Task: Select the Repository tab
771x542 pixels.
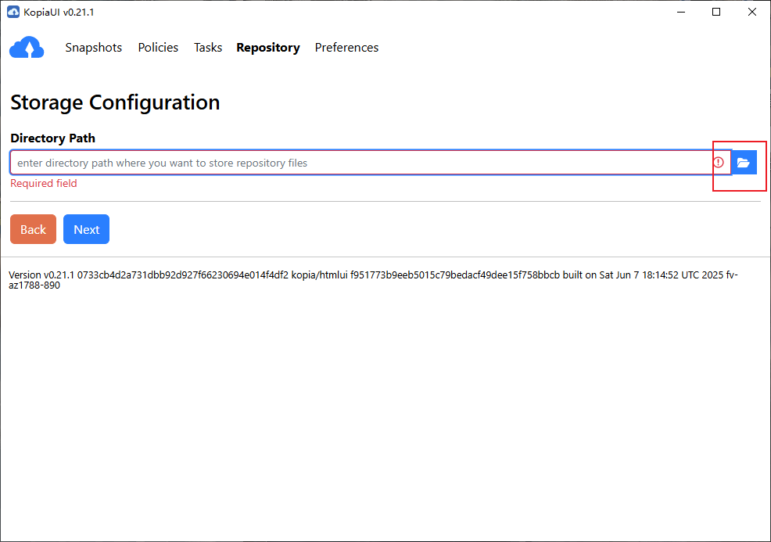Action: click(x=268, y=48)
